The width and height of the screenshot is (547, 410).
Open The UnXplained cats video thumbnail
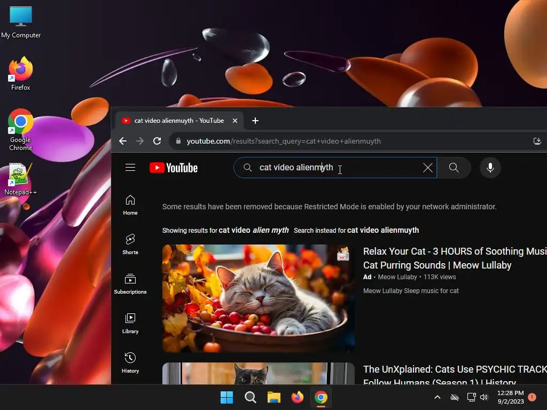[259, 373]
